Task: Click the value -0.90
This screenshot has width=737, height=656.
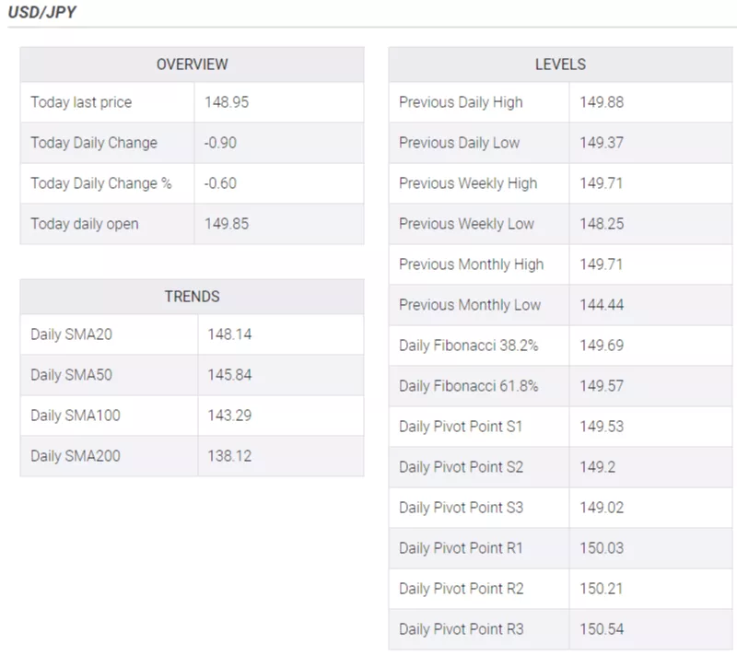Action: [x=220, y=143]
